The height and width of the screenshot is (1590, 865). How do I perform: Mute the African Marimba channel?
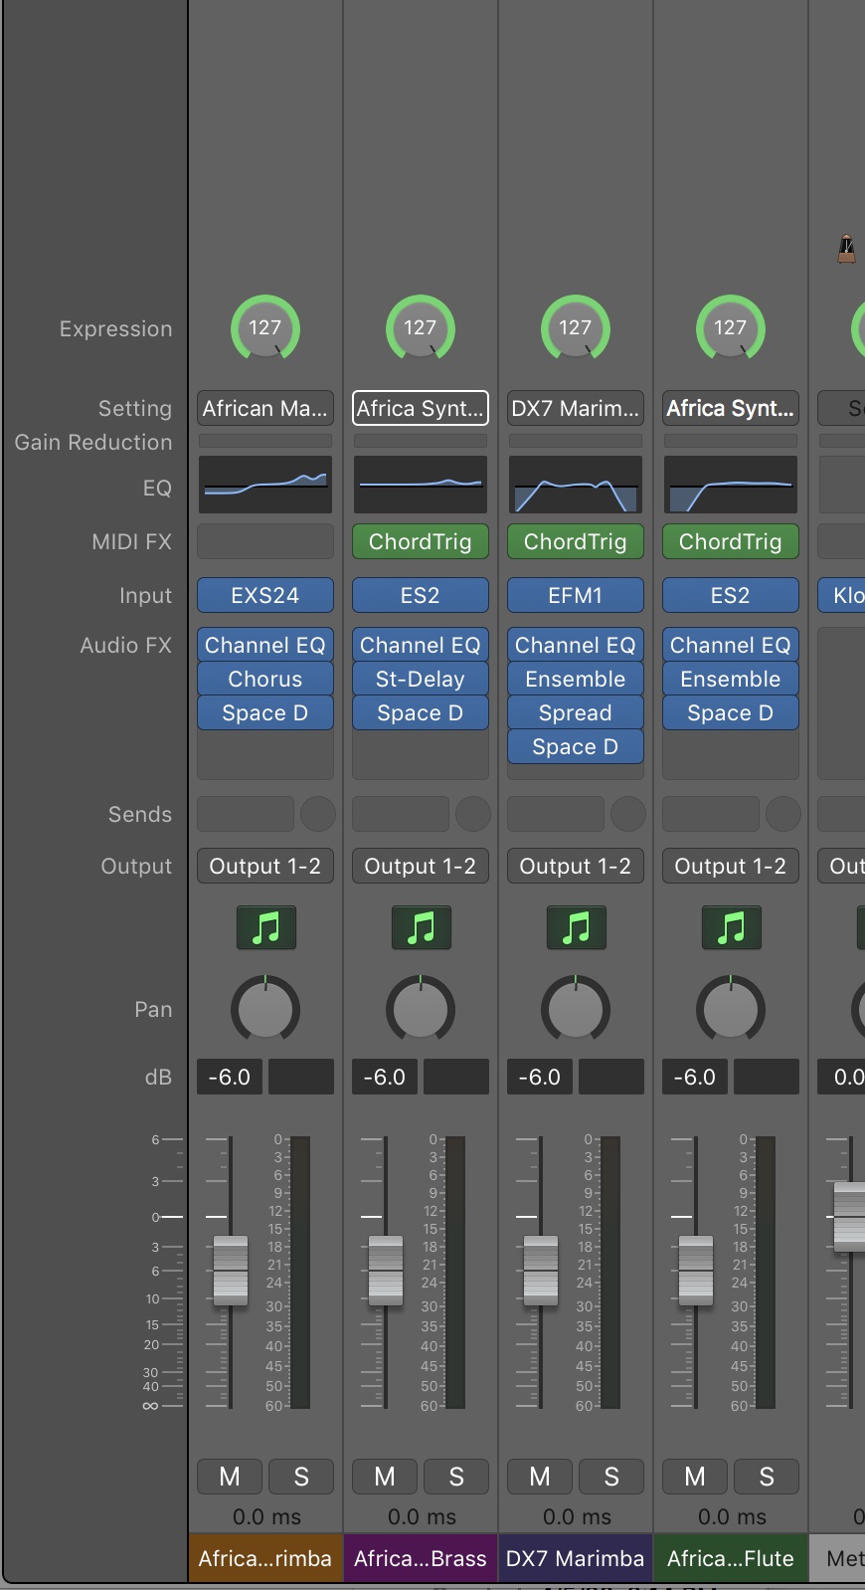[x=230, y=1477]
